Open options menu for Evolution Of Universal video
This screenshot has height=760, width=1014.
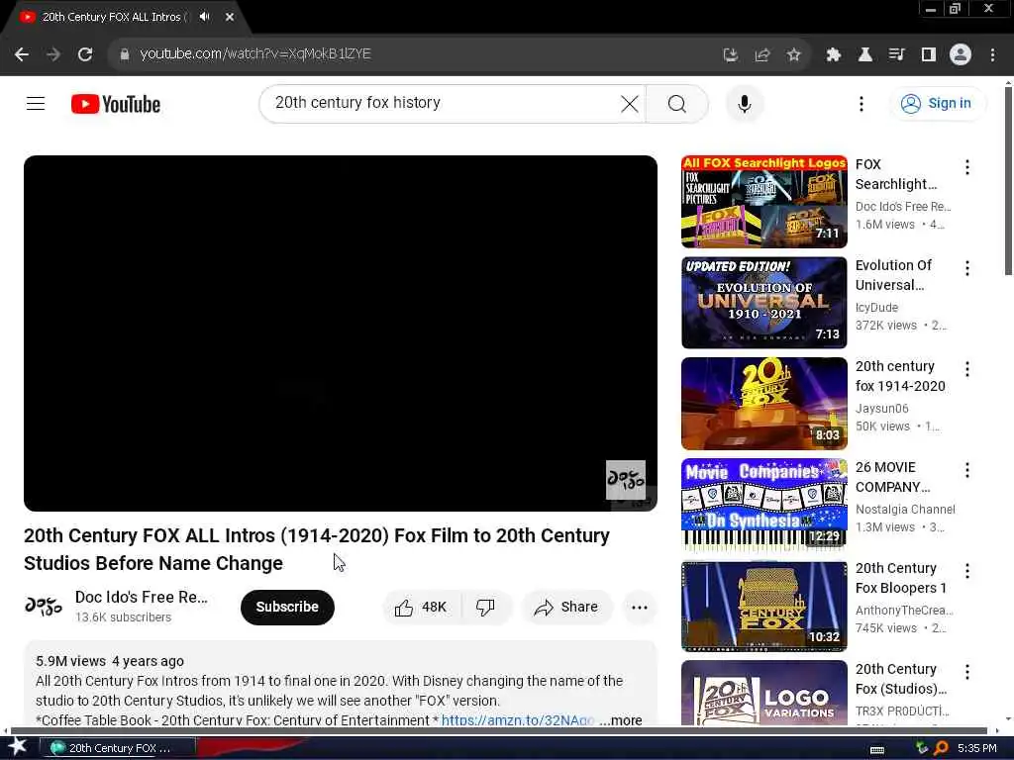click(966, 268)
